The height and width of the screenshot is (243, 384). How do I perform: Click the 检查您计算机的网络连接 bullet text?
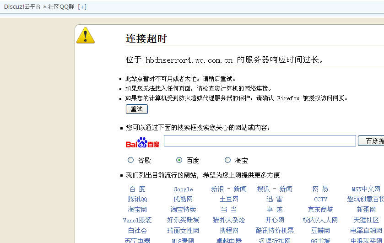pyautogui.click(x=198, y=88)
